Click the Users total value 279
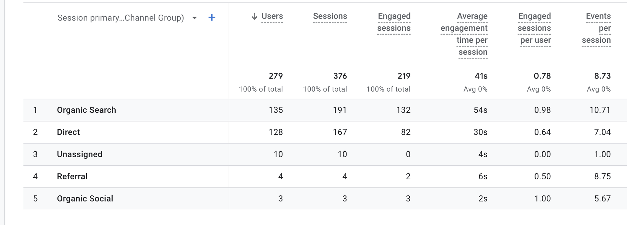This screenshot has height=225, width=627. pyautogui.click(x=276, y=76)
